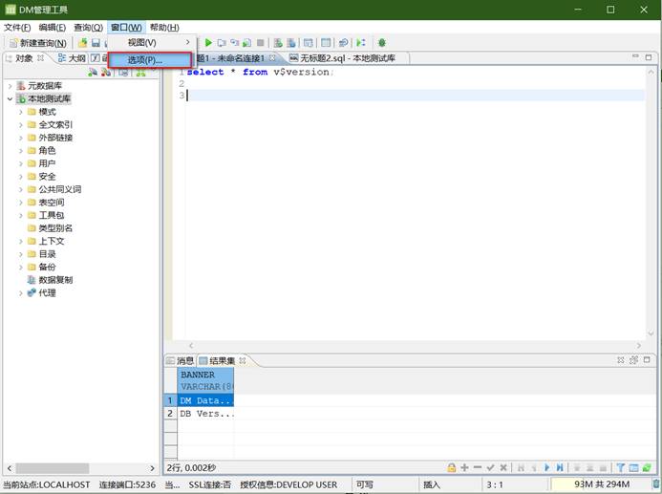
Task: Select the 数据复制 tree item
Action: click(55, 280)
